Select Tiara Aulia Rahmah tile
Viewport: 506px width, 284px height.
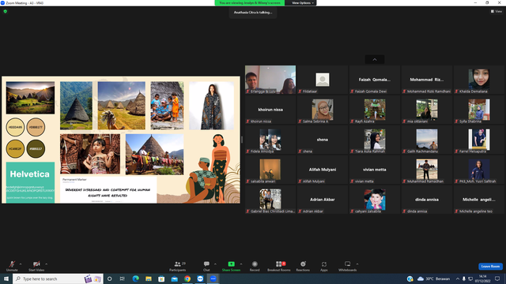tap(375, 140)
